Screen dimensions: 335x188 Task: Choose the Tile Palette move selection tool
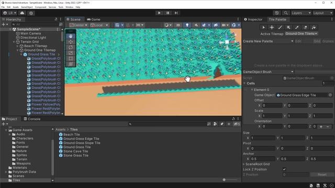(x=272, y=27)
